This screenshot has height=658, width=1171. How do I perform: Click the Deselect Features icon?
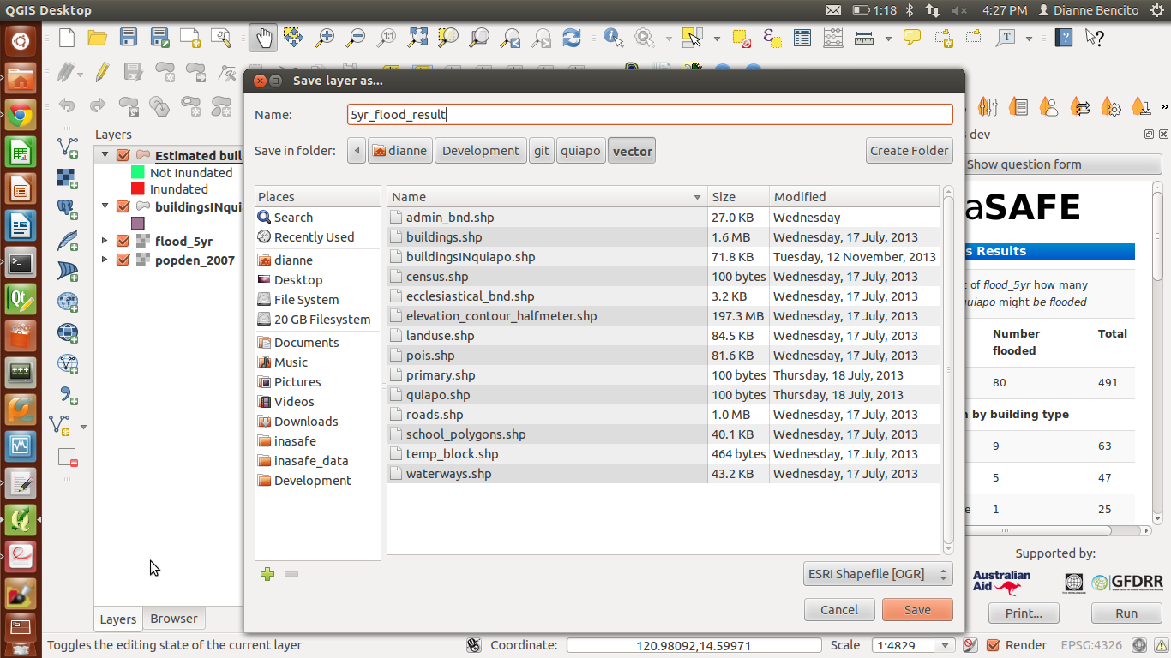pos(742,38)
